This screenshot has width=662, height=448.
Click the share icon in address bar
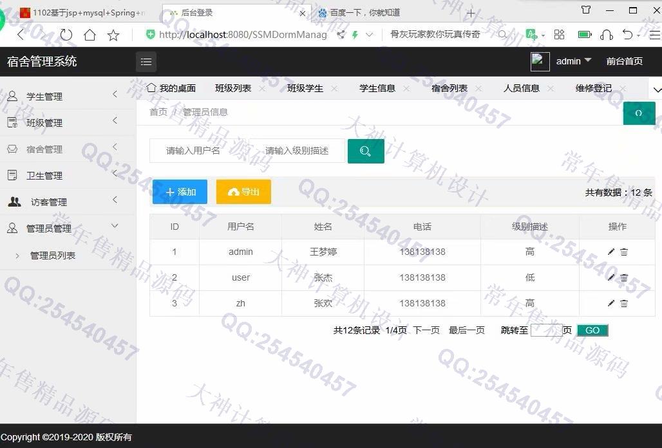[341, 35]
